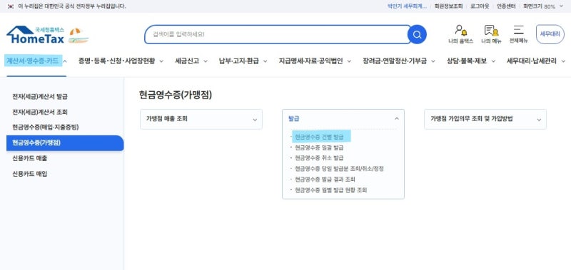Click 로그아웃 link
Image resolution: width=571 pixels, height=270 pixels.
click(480, 6)
